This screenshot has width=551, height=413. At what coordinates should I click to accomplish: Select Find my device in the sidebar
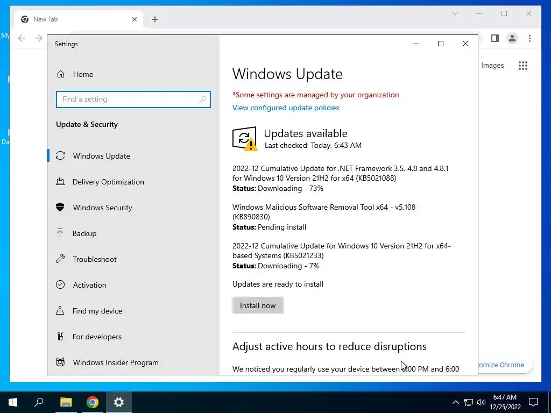[133, 311]
